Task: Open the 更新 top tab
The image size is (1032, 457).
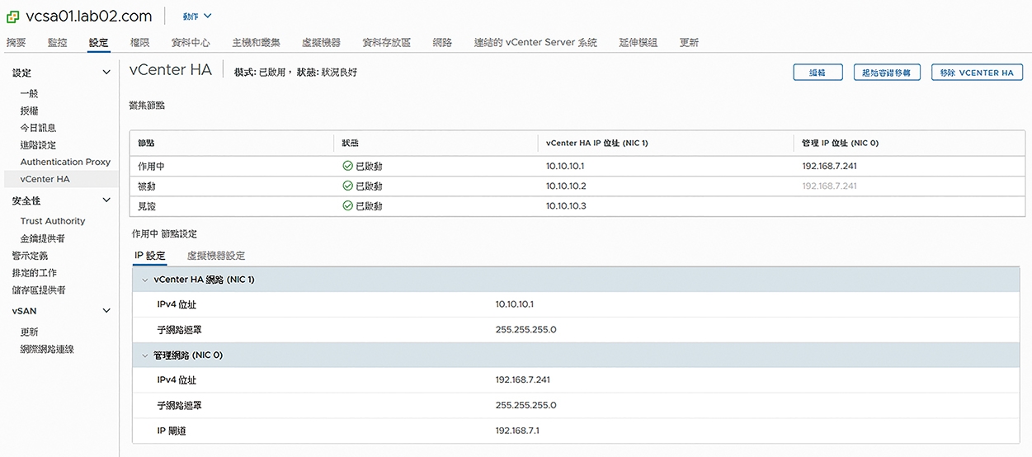Action: [689, 43]
